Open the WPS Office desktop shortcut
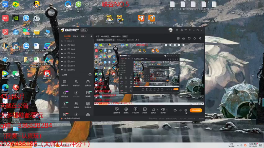This screenshot has height=148, width=264. (x=5, y=6)
